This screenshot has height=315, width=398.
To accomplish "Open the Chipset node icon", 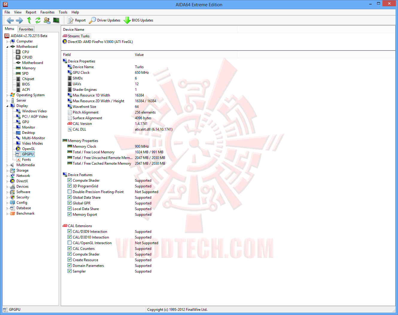I will 18,79.
